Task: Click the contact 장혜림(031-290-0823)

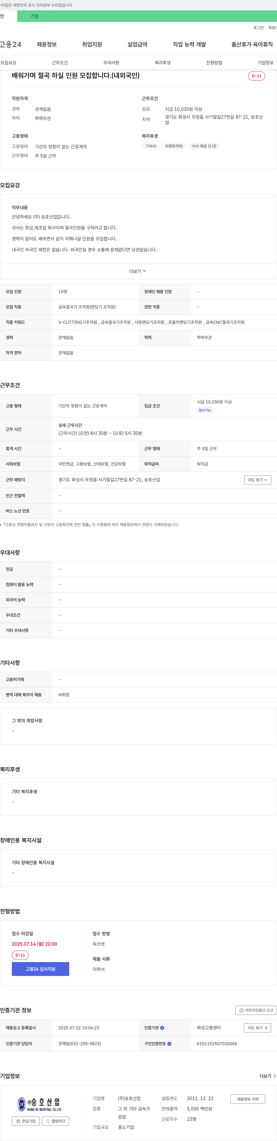Action: click(80, 1043)
